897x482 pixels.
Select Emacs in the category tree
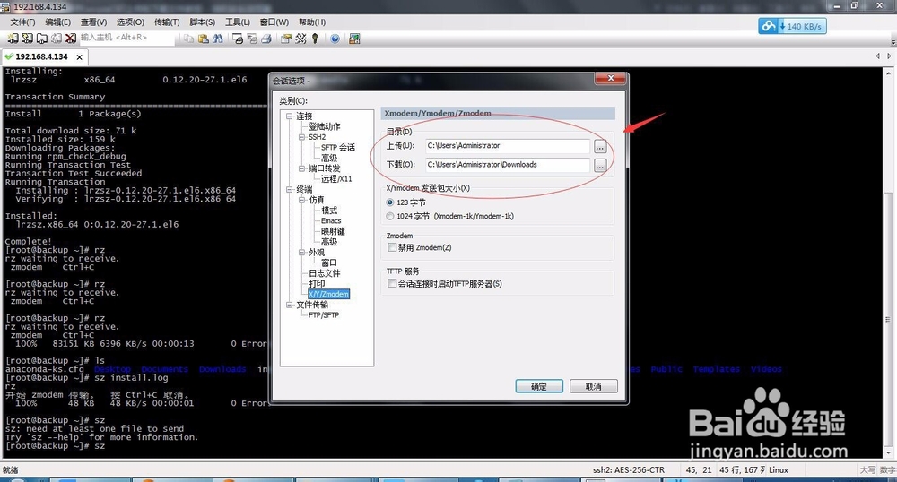point(331,220)
